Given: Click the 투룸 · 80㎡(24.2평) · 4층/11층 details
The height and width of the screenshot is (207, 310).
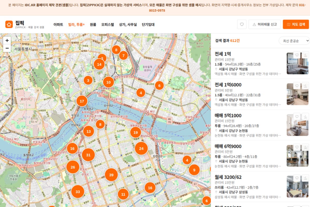Looking at the screenshot, I should coord(236,157).
